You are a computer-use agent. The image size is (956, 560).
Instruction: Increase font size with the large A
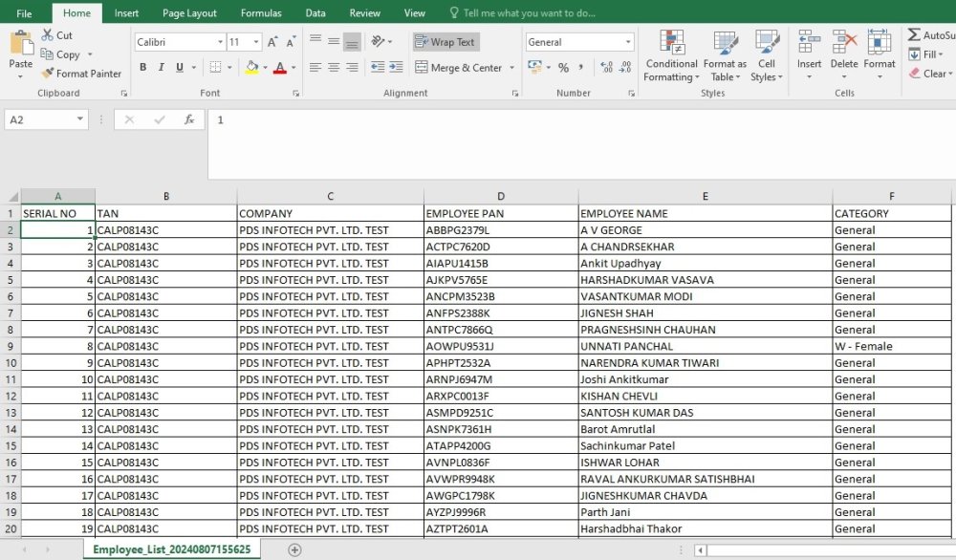click(x=272, y=41)
